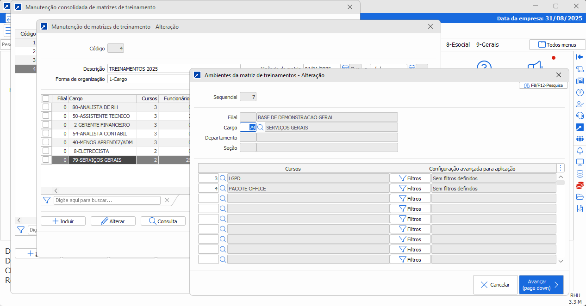Check the box for 80-ANALISTA DE RH

click(x=46, y=107)
